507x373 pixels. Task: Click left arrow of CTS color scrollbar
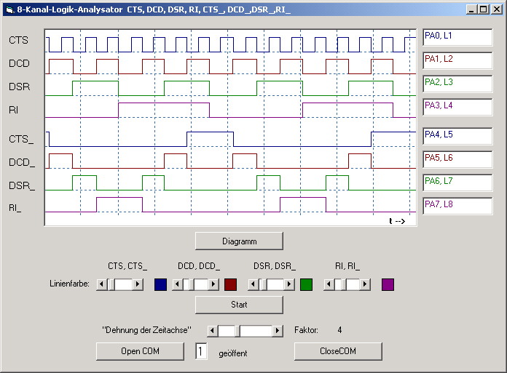point(101,284)
